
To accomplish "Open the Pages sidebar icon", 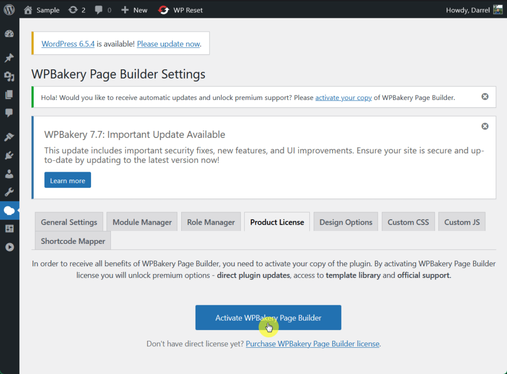I will click(9, 94).
